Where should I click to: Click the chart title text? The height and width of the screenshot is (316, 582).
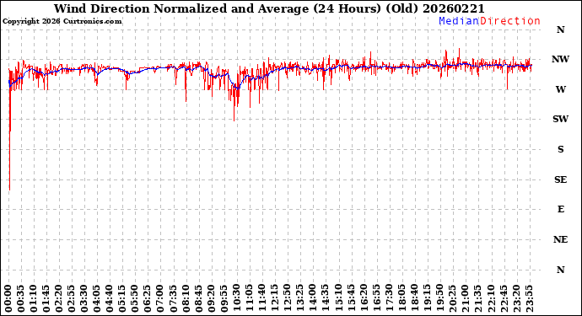pos(269,8)
